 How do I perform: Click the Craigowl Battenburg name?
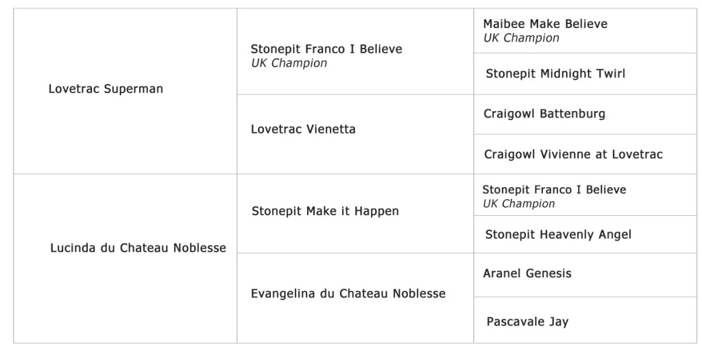click(x=544, y=114)
